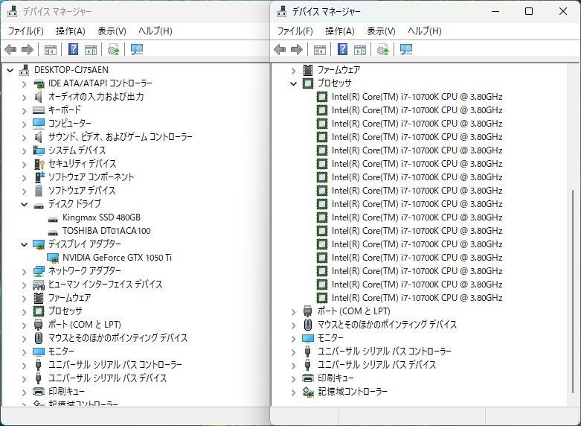Image resolution: width=581 pixels, height=426 pixels.
Task: Collapse ディスク ドライブ node in left window
Action: point(24,204)
